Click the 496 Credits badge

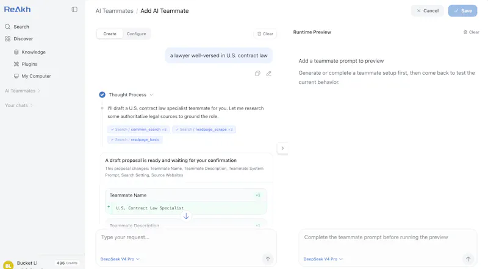coord(67,263)
